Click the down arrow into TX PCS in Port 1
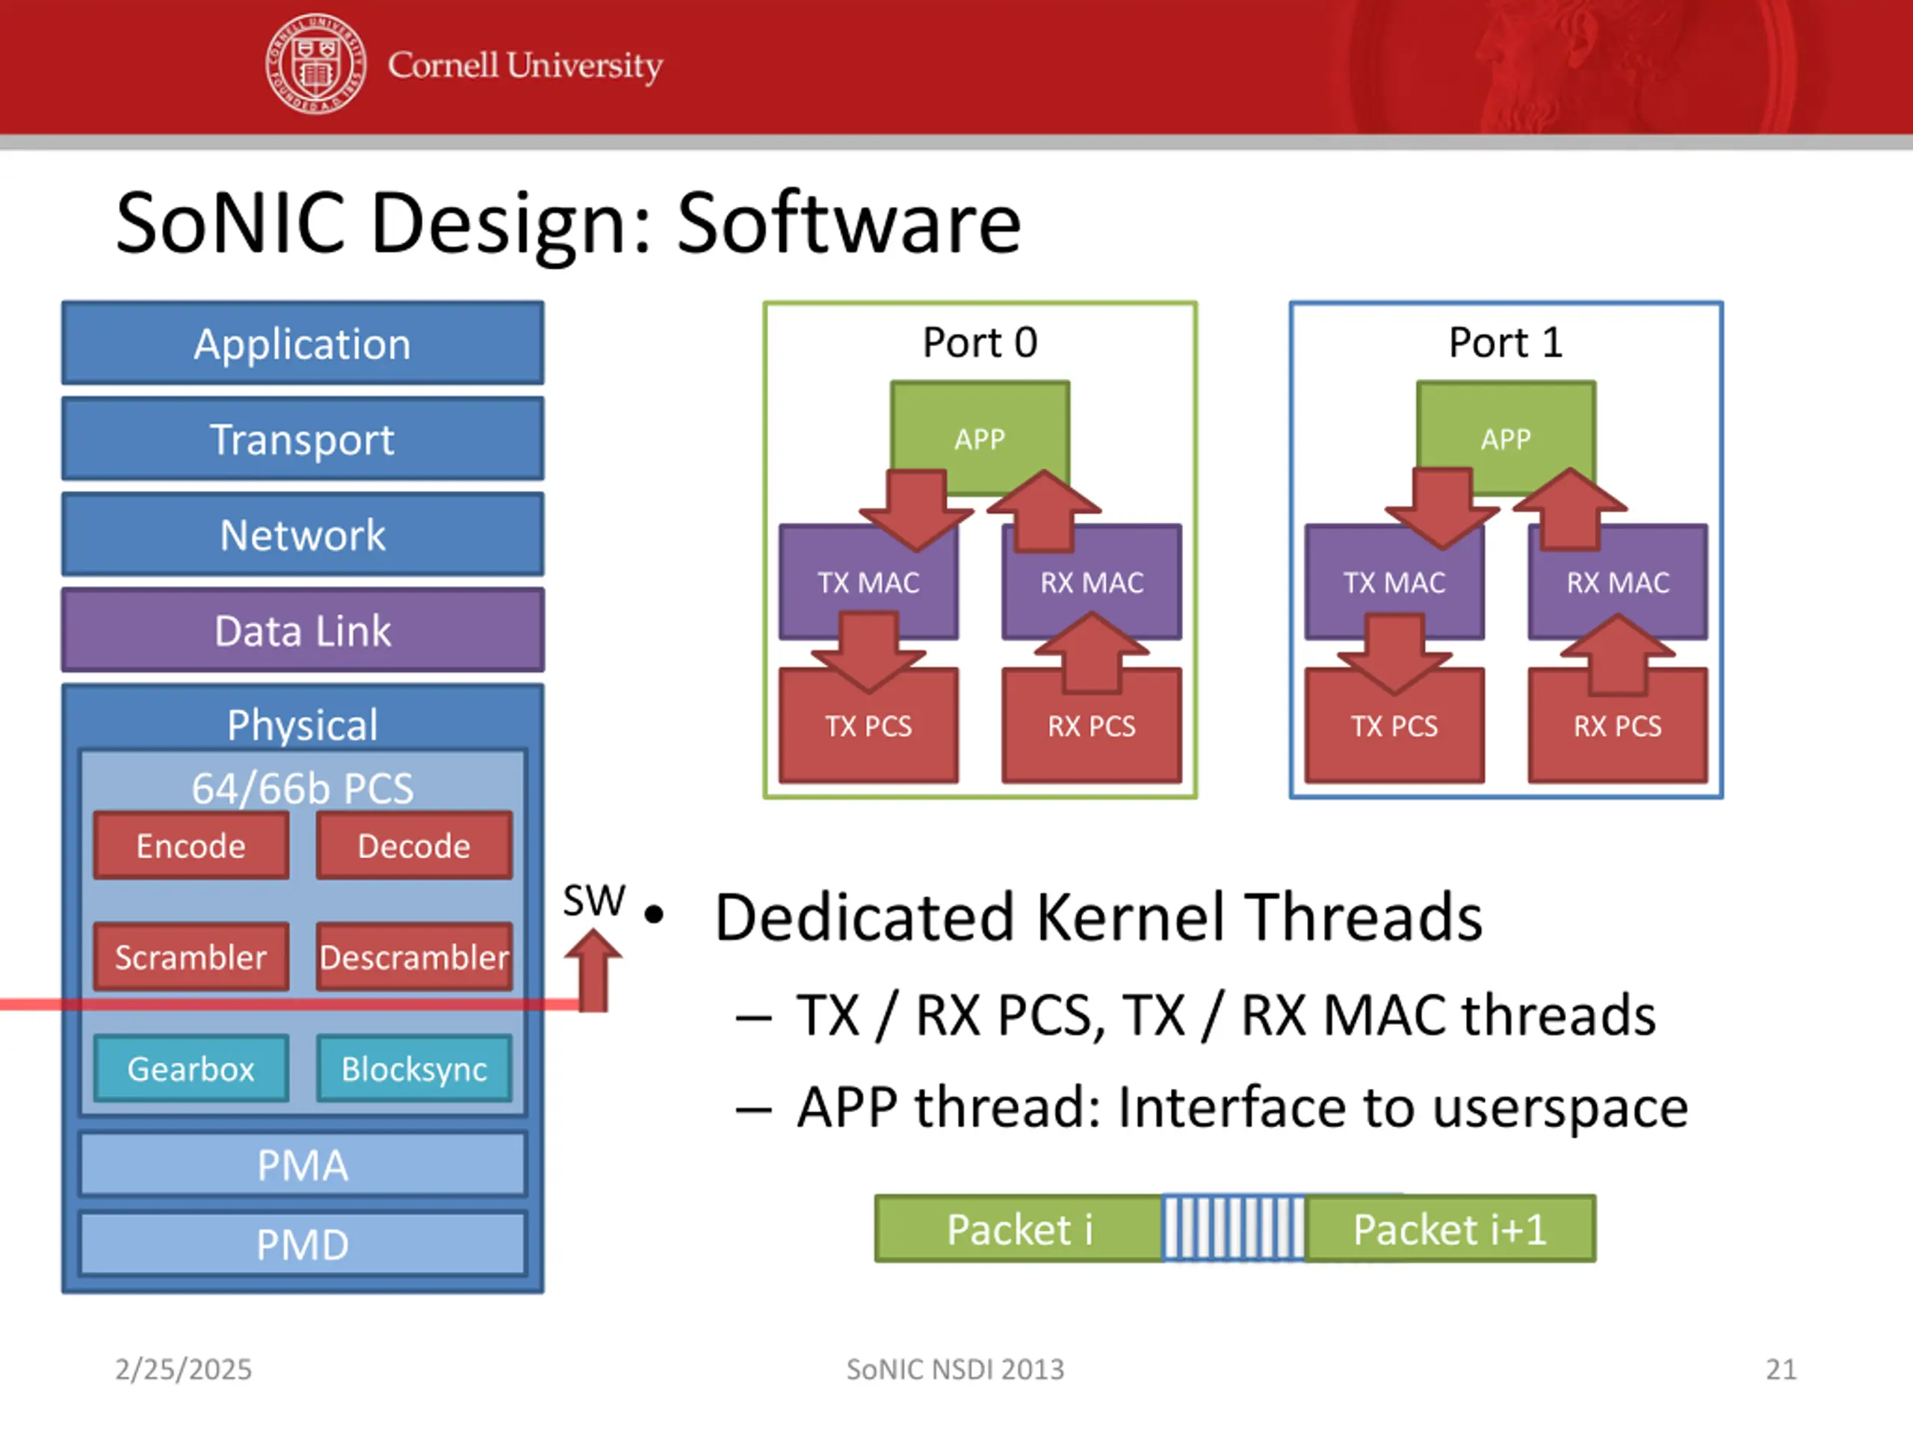Viewport: 1913px width, 1435px height. click(1394, 654)
